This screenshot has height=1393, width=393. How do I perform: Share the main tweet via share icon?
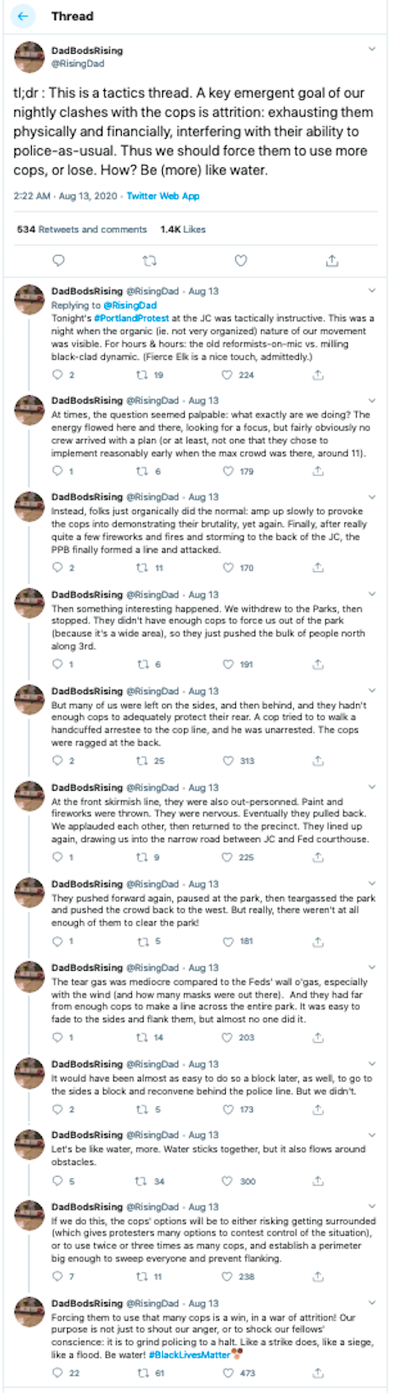click(x=332, y=261)
